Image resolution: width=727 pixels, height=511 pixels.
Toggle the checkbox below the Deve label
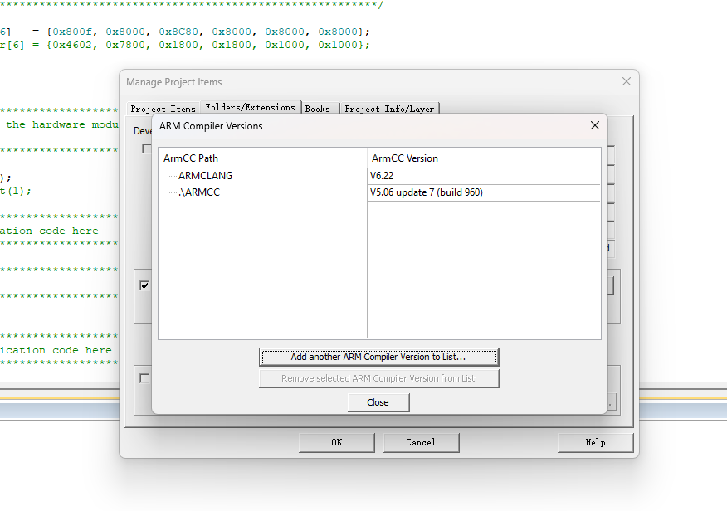(147, 148)
